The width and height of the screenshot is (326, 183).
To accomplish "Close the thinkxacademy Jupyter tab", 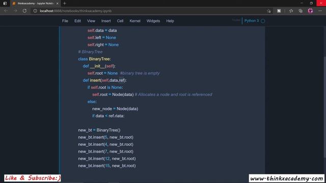I will tap(58, 4).
